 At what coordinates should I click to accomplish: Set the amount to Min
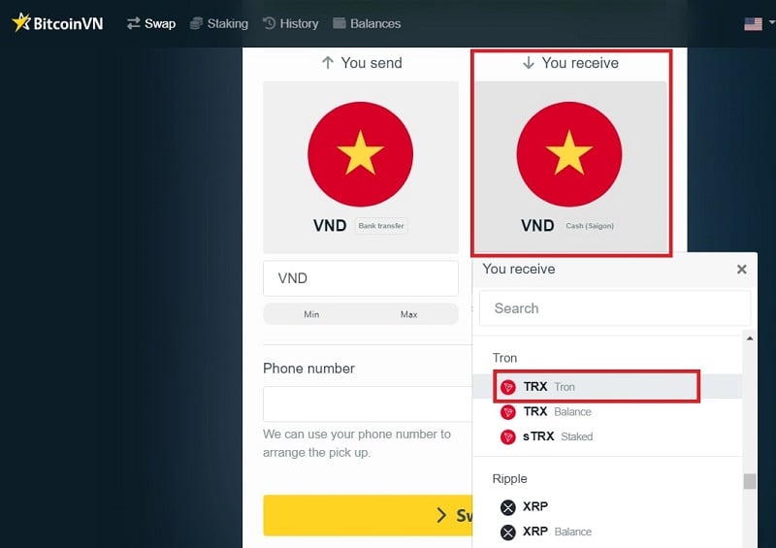(311, 314)
